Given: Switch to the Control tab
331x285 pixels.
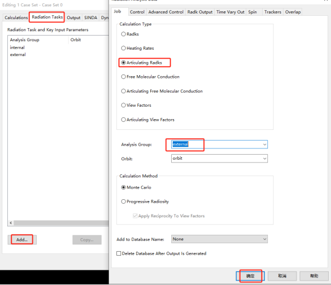Looking at the screenshot, I should pos(137,12).
